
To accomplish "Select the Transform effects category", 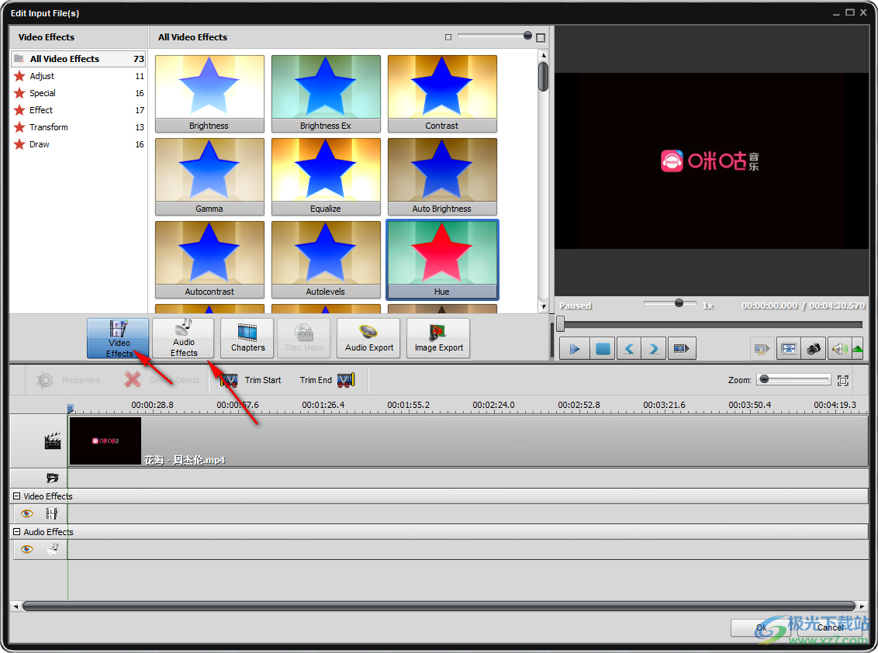I will [78, 127].
